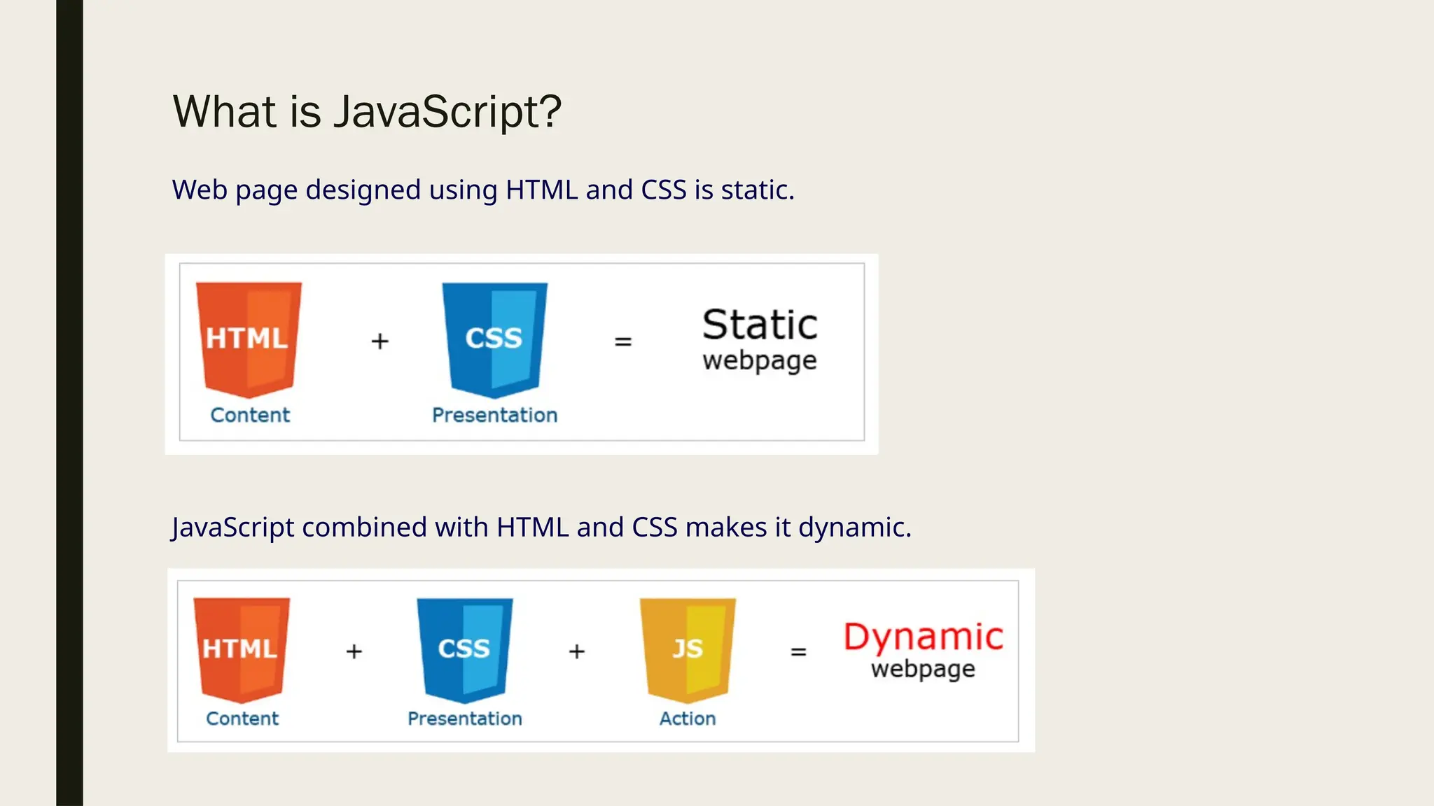
Task: Click the sentence about JavaScript making it dynamic
Action: point(541,528)
